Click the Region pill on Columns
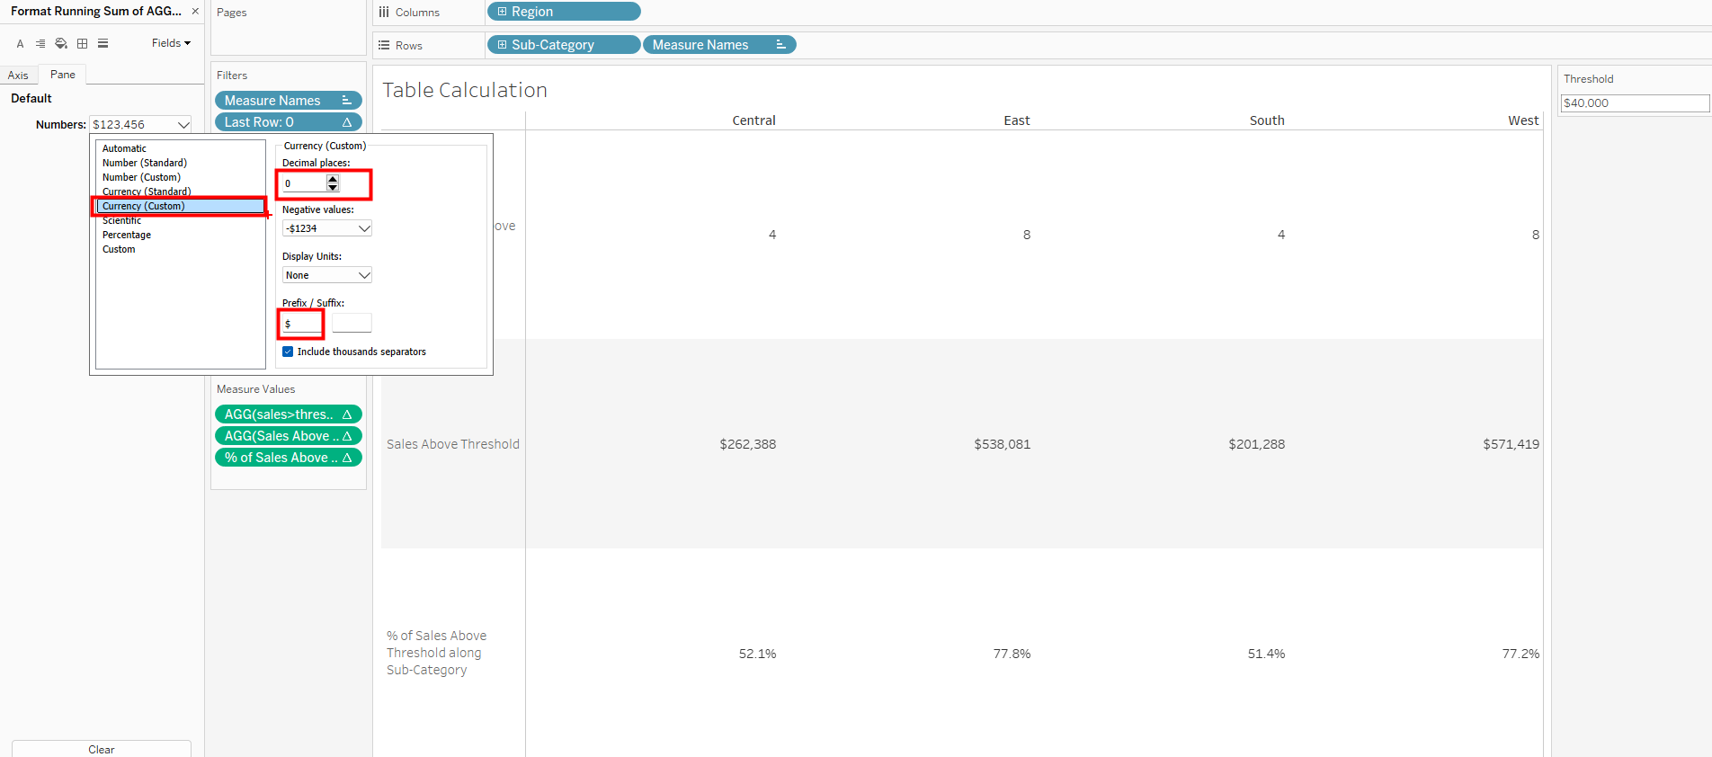This screenshot has height=757, width=1712. (564, 12)
